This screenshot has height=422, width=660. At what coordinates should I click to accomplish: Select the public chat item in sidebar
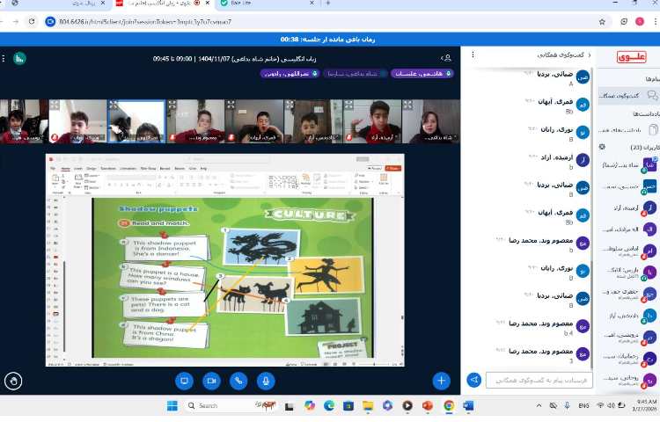629,96
